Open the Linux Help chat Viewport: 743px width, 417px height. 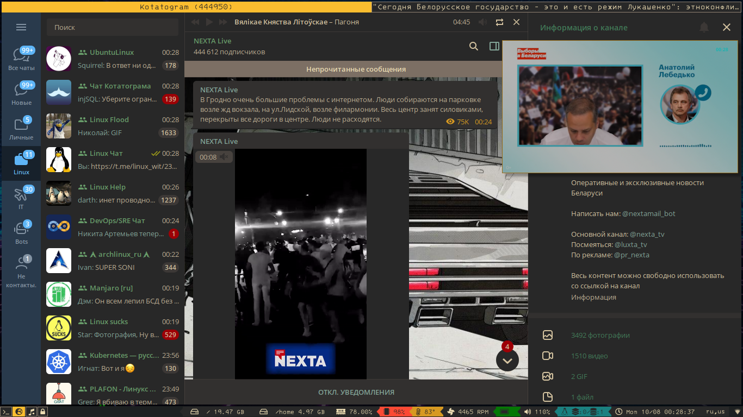[113, 193]
